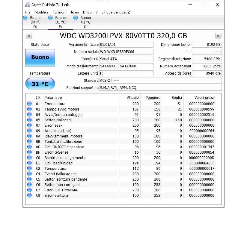
Task: Click status orb for Errori lettura row
Action: [29, 104]
